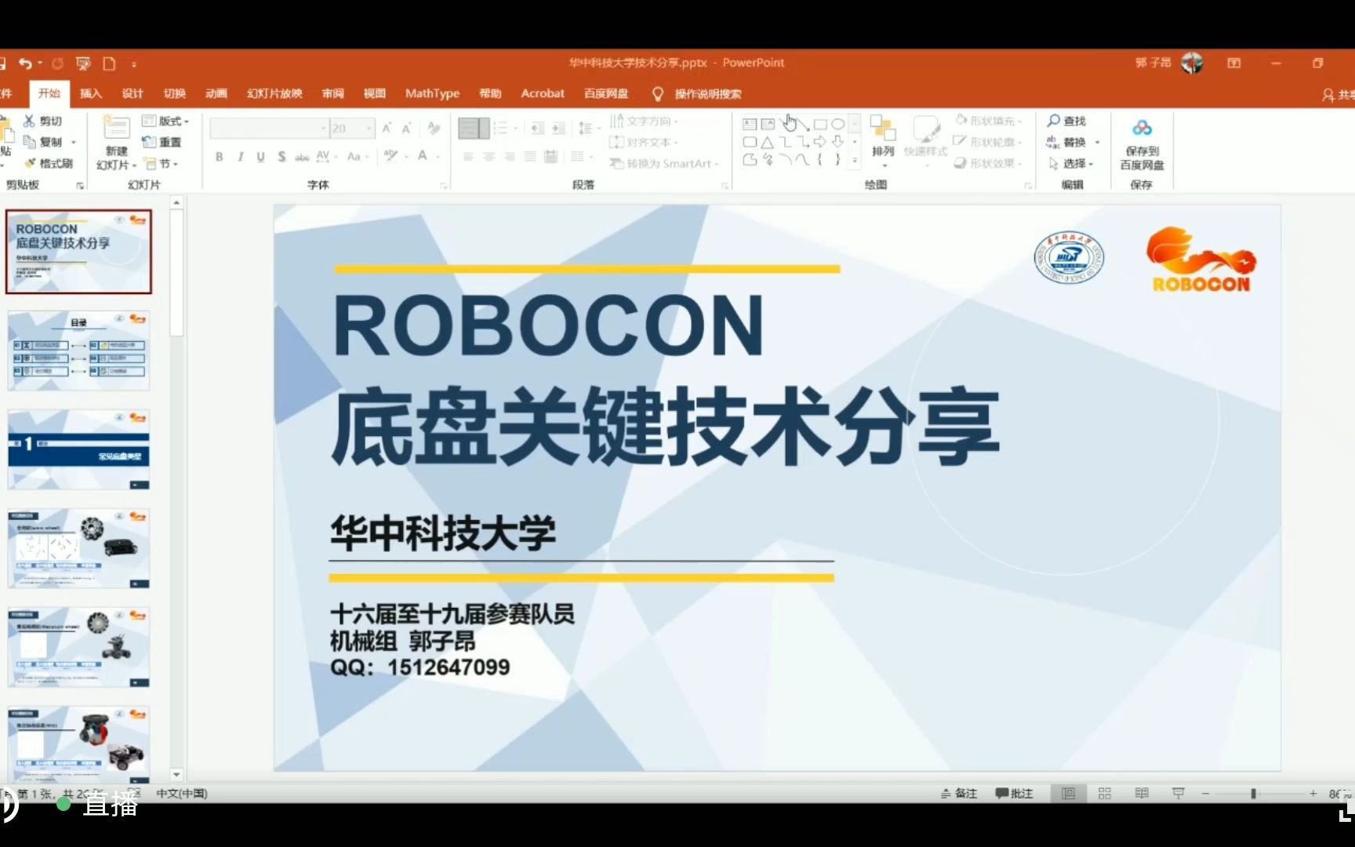Center align text in paragraph group
1355x847 pixels.
pos(489,157)
